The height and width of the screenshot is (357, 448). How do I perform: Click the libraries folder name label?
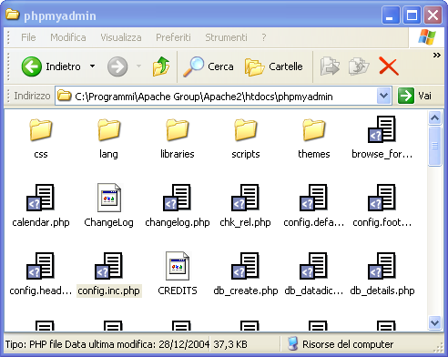(x=178, y=154)
